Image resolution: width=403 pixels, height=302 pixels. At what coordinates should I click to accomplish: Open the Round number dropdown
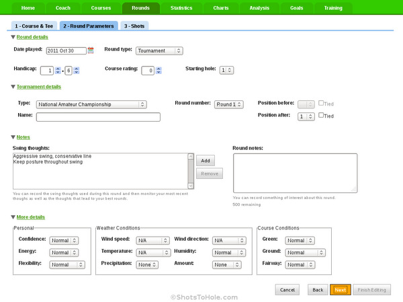229,104
